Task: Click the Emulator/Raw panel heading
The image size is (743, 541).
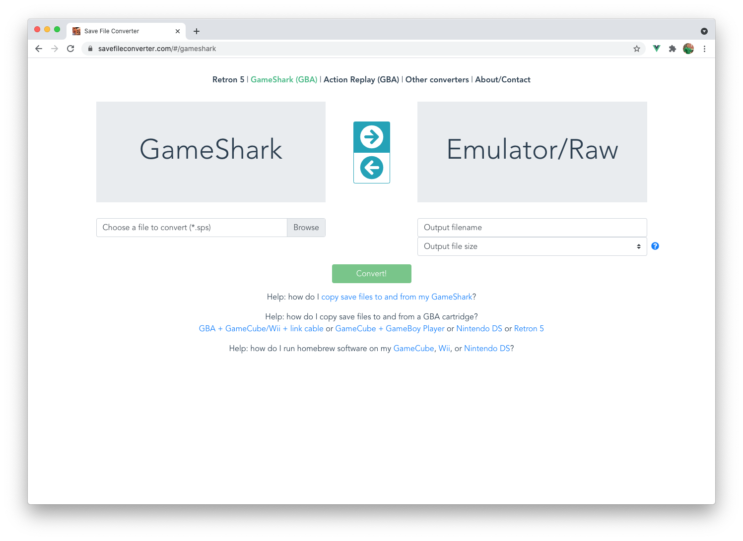Action: coord(532,149)
